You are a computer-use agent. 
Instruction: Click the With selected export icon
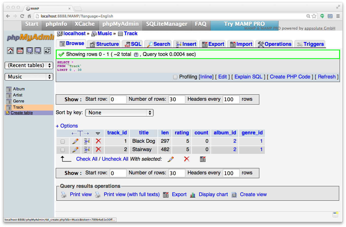click(203, 159)
